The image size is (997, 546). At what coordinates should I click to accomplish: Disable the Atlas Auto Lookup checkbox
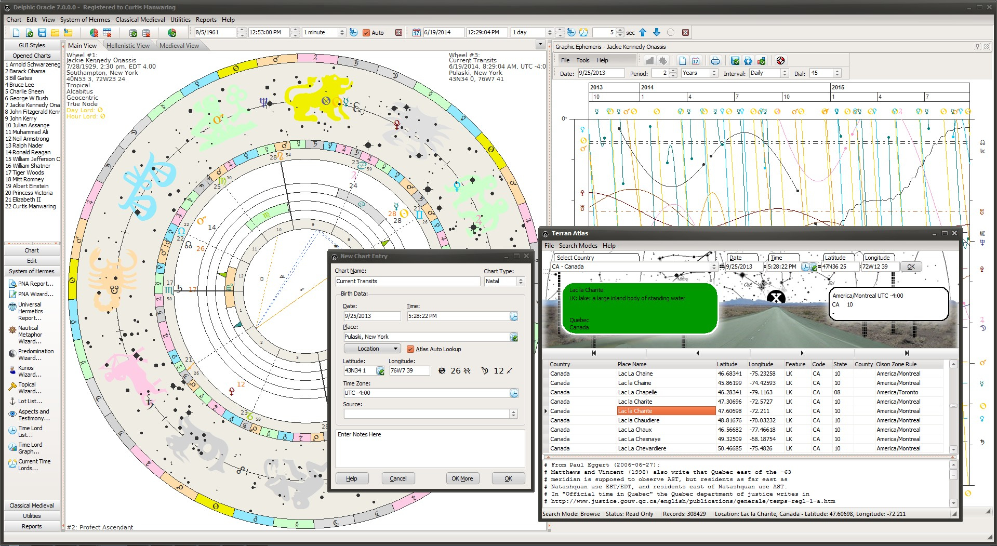pos(410,349)
